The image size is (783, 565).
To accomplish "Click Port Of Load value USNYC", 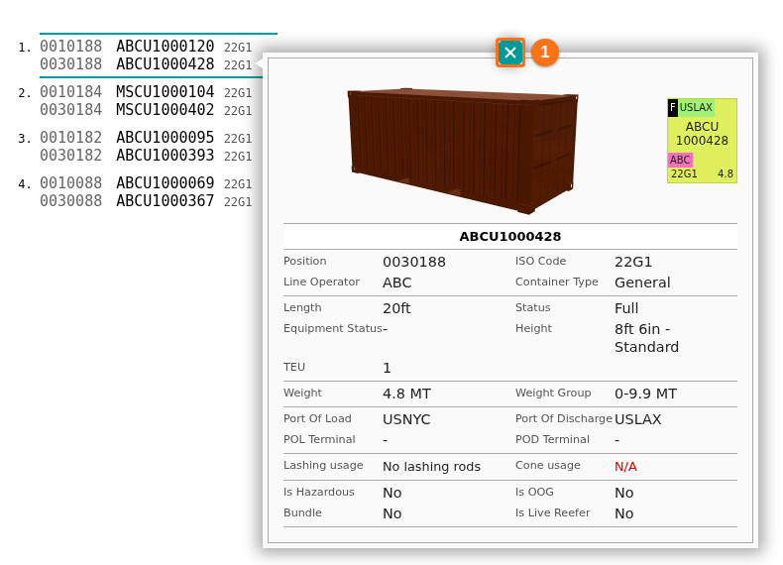I will tap(406, 419).
